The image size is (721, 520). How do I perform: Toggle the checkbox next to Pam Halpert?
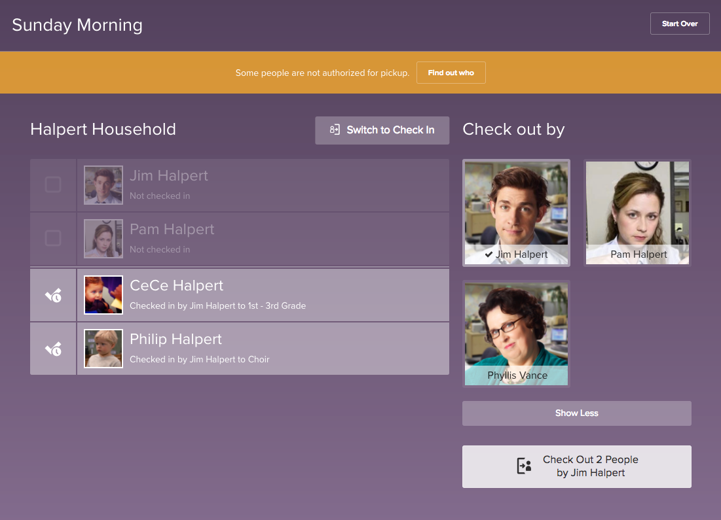[x=53, y=239]
